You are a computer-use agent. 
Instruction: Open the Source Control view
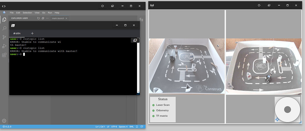(x=4, y=37)
